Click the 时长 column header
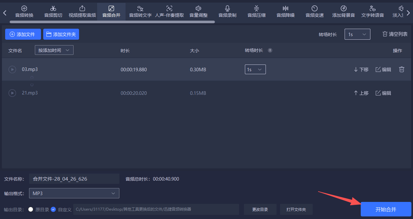Image resolution: width=413 pixels, height=219 pixels. tap(125, 51)
